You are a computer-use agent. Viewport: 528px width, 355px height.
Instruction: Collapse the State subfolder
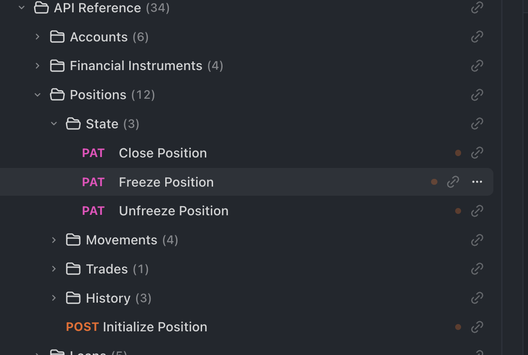pos(54,124)
